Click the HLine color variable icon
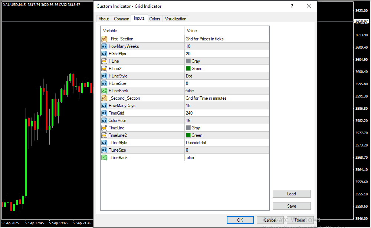 (104, 61)
